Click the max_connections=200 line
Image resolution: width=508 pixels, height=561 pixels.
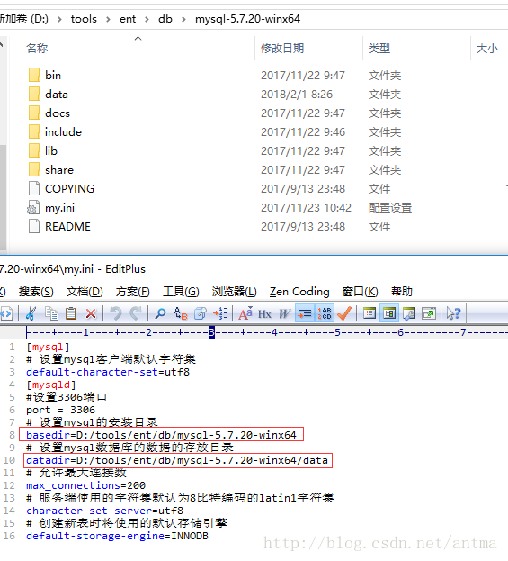pos(85,485)
